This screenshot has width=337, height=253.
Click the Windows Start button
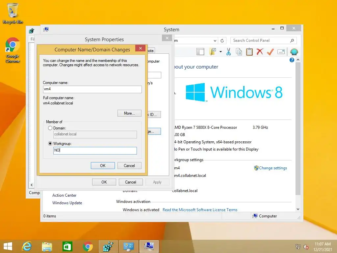click(8, 246)
